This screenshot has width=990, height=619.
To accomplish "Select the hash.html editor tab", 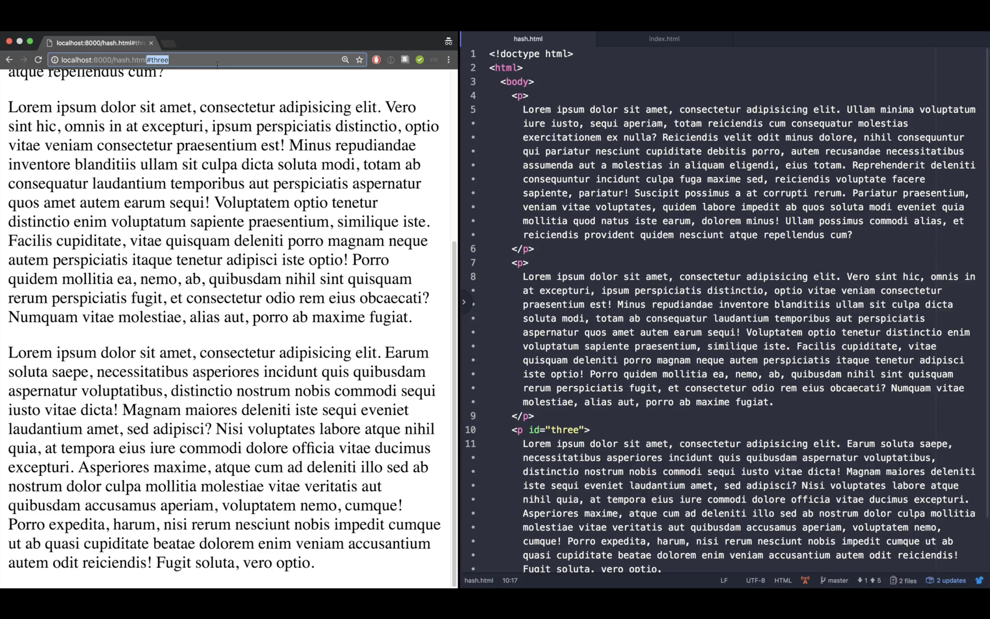I will point(528,39).
